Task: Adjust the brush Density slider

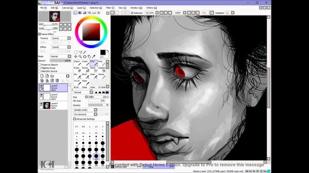Action: click(x=98, y=105)
